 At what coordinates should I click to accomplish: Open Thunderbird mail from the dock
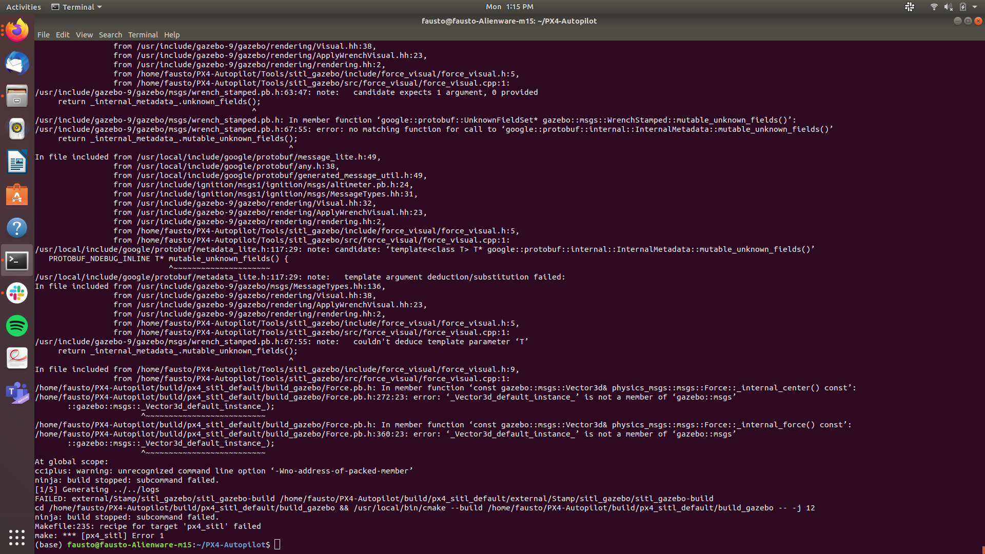click(x=17, y=63)
